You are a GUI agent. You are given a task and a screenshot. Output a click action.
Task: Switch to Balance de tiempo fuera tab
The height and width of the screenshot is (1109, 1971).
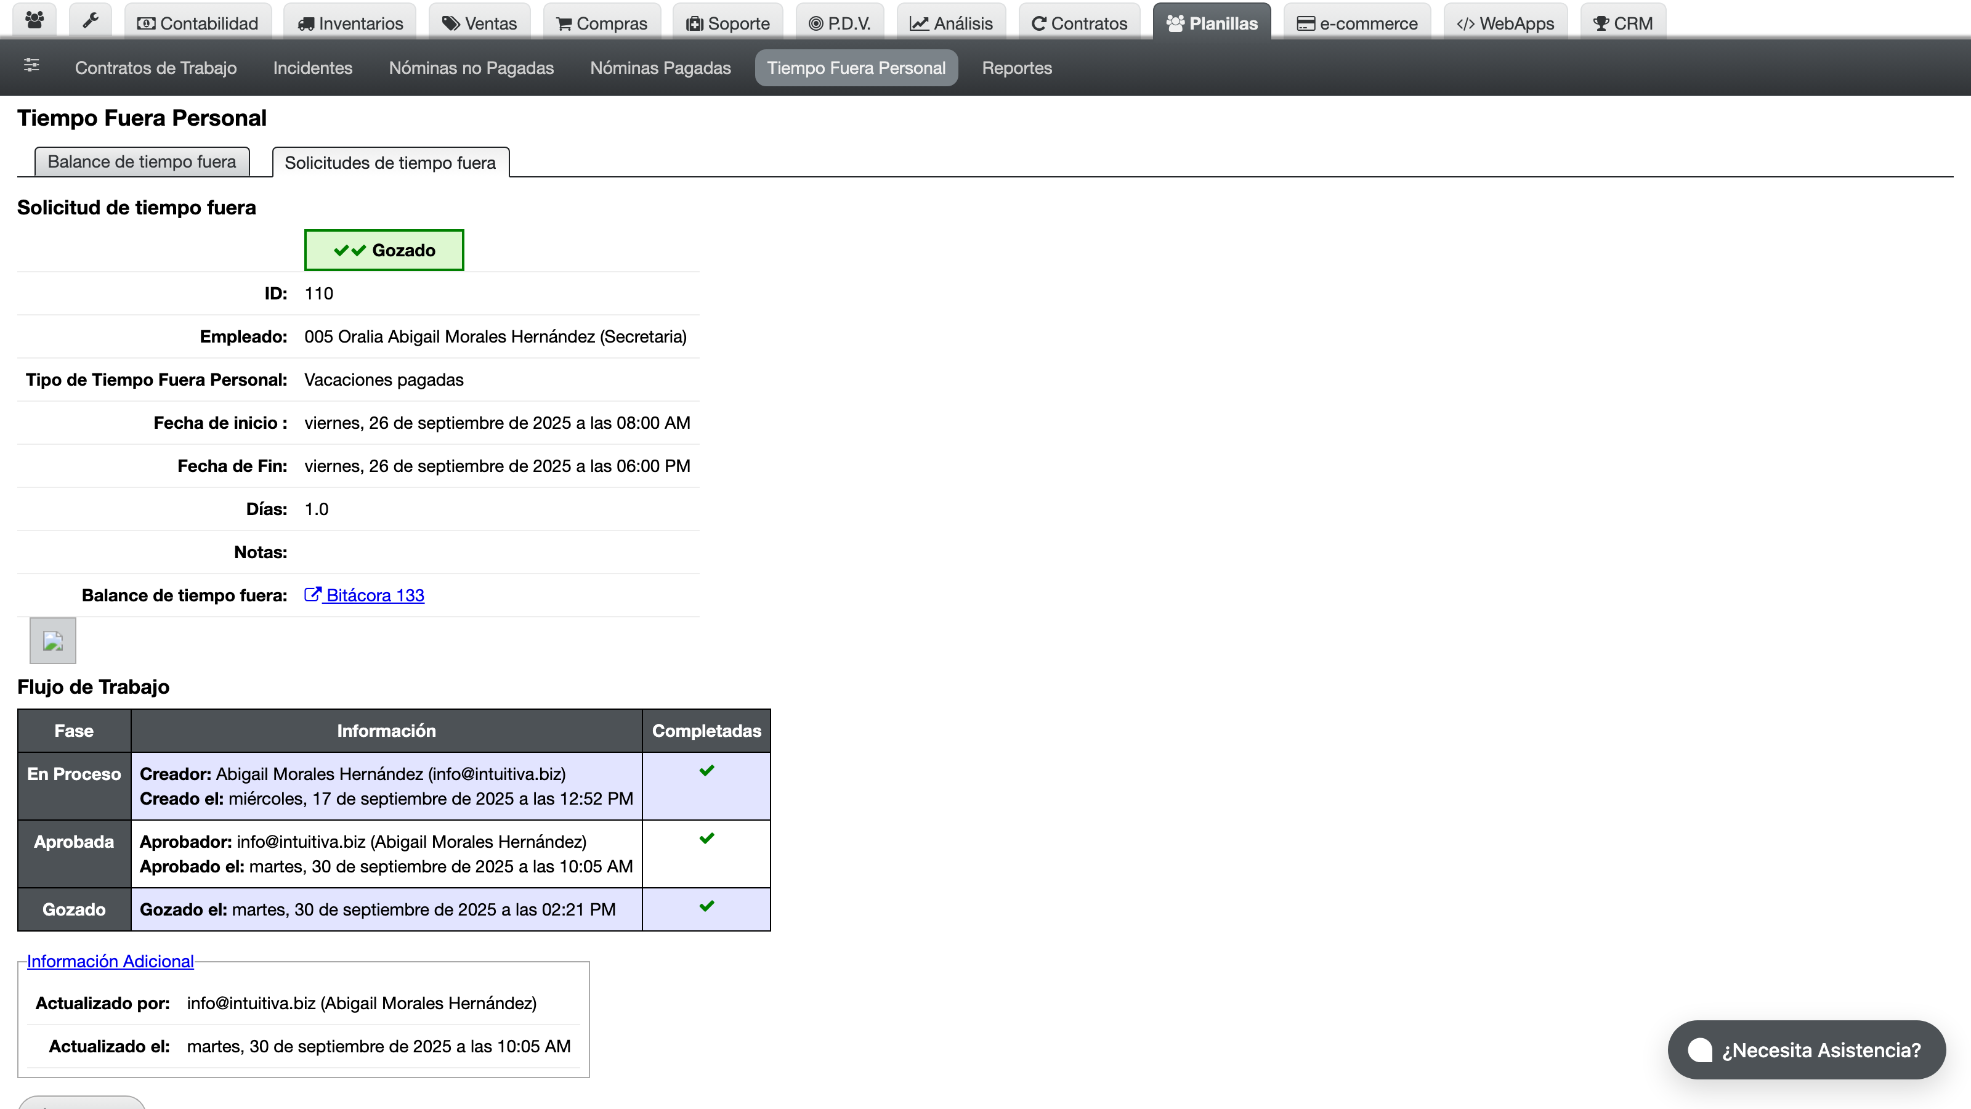coord(142,161)
